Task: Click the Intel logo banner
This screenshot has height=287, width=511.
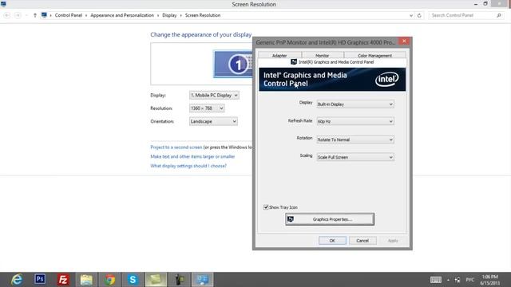Action: [x=332, y=80]
